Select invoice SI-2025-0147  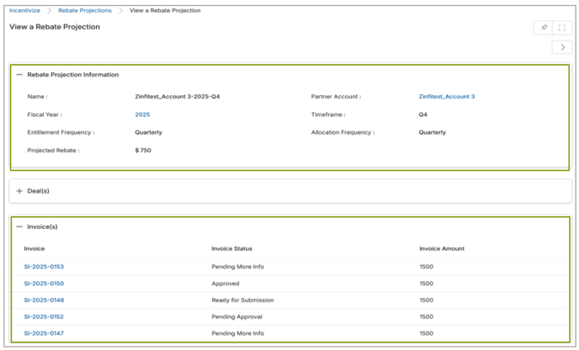click(x=44, y=334)
